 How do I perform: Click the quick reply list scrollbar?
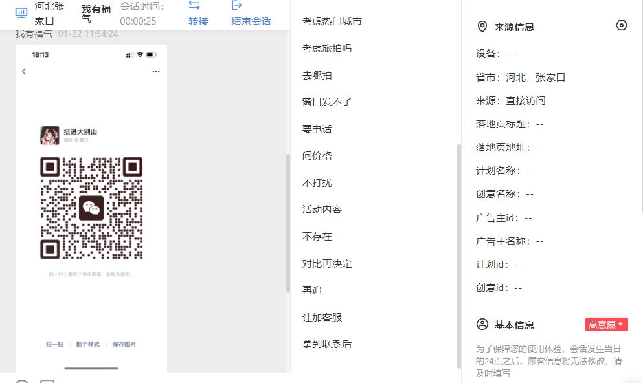click(459, 256)
